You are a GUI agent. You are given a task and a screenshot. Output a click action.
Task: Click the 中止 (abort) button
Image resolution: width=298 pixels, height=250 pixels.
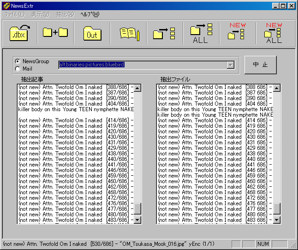coord(260,65)
